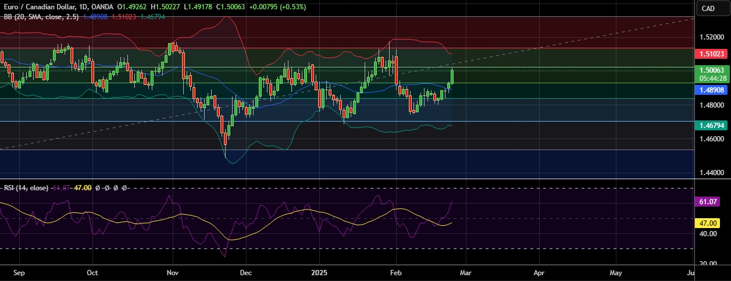Click the 1.52000 price scale value
Image resolution: width=731 pixels, height=281 pixels.
(x=712, y=37)
